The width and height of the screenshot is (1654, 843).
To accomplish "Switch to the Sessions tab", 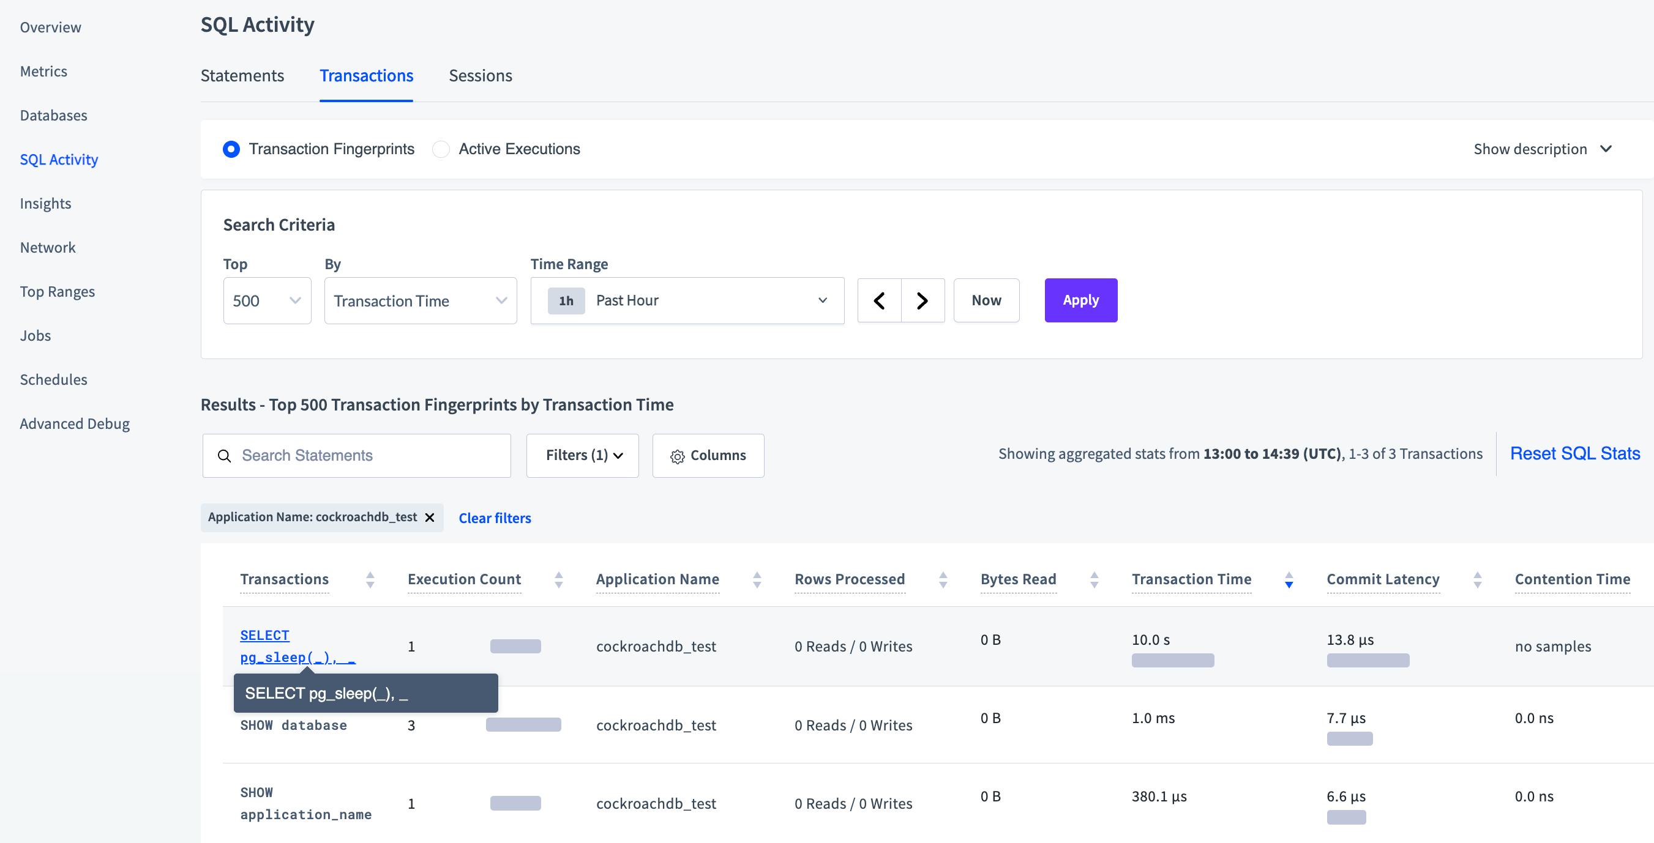I will click(480, 75).
